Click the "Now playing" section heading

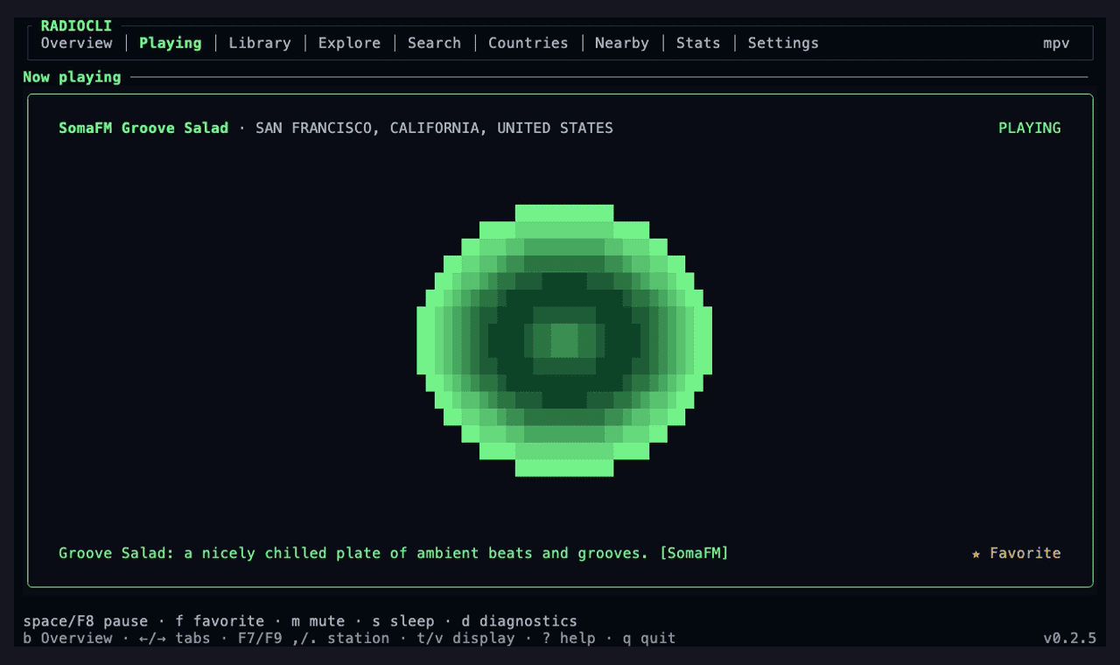click(x=72, y=77)
